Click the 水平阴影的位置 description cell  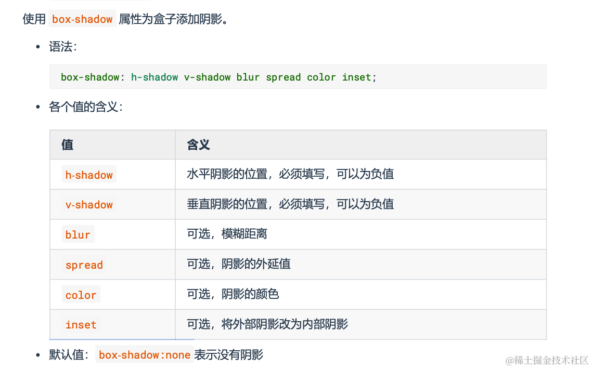point(290,174)
